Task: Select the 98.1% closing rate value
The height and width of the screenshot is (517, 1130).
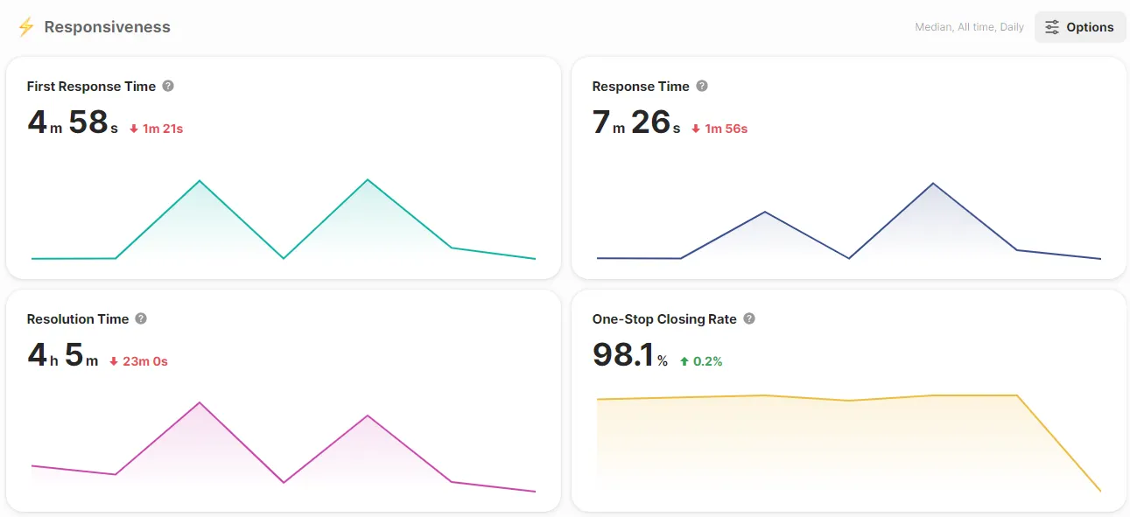Action: 630,355
